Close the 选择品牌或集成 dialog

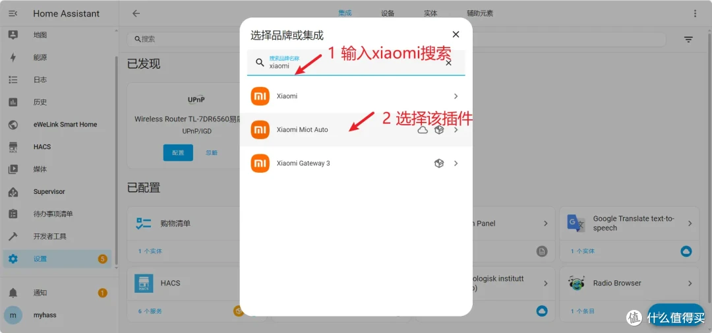point(456,34)
